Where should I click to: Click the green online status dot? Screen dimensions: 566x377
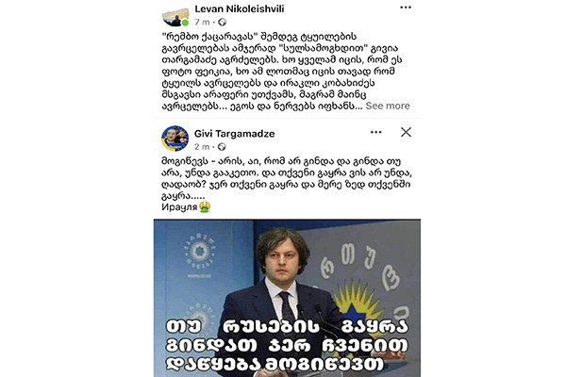point(185,23)
